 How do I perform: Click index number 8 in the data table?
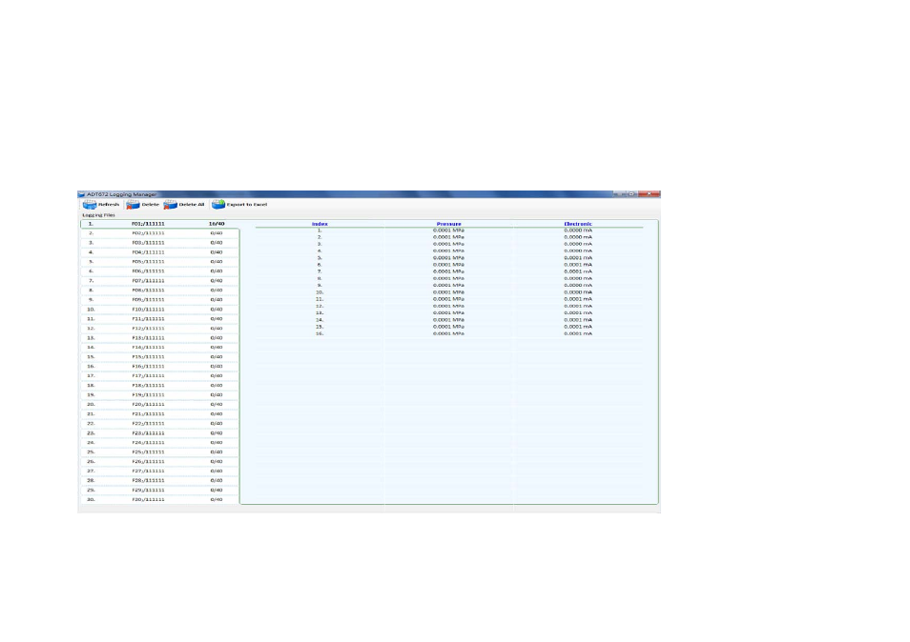[320, 278]
